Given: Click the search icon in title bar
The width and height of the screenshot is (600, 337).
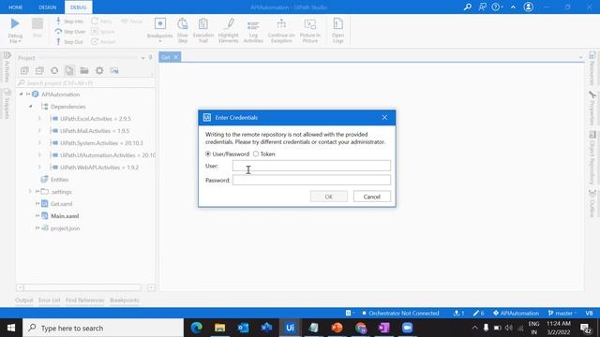Looking at the screenshot, I should point(467,7).
